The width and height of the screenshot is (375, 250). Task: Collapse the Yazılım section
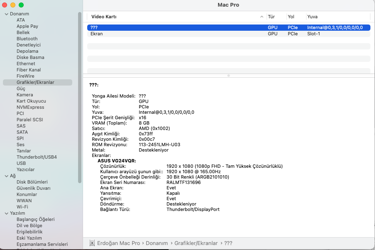[x=6, y=213]
